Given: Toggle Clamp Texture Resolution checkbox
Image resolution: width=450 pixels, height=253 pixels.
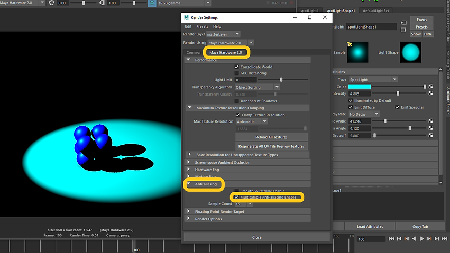Looking at the screenshot, I should click(238, 115).
